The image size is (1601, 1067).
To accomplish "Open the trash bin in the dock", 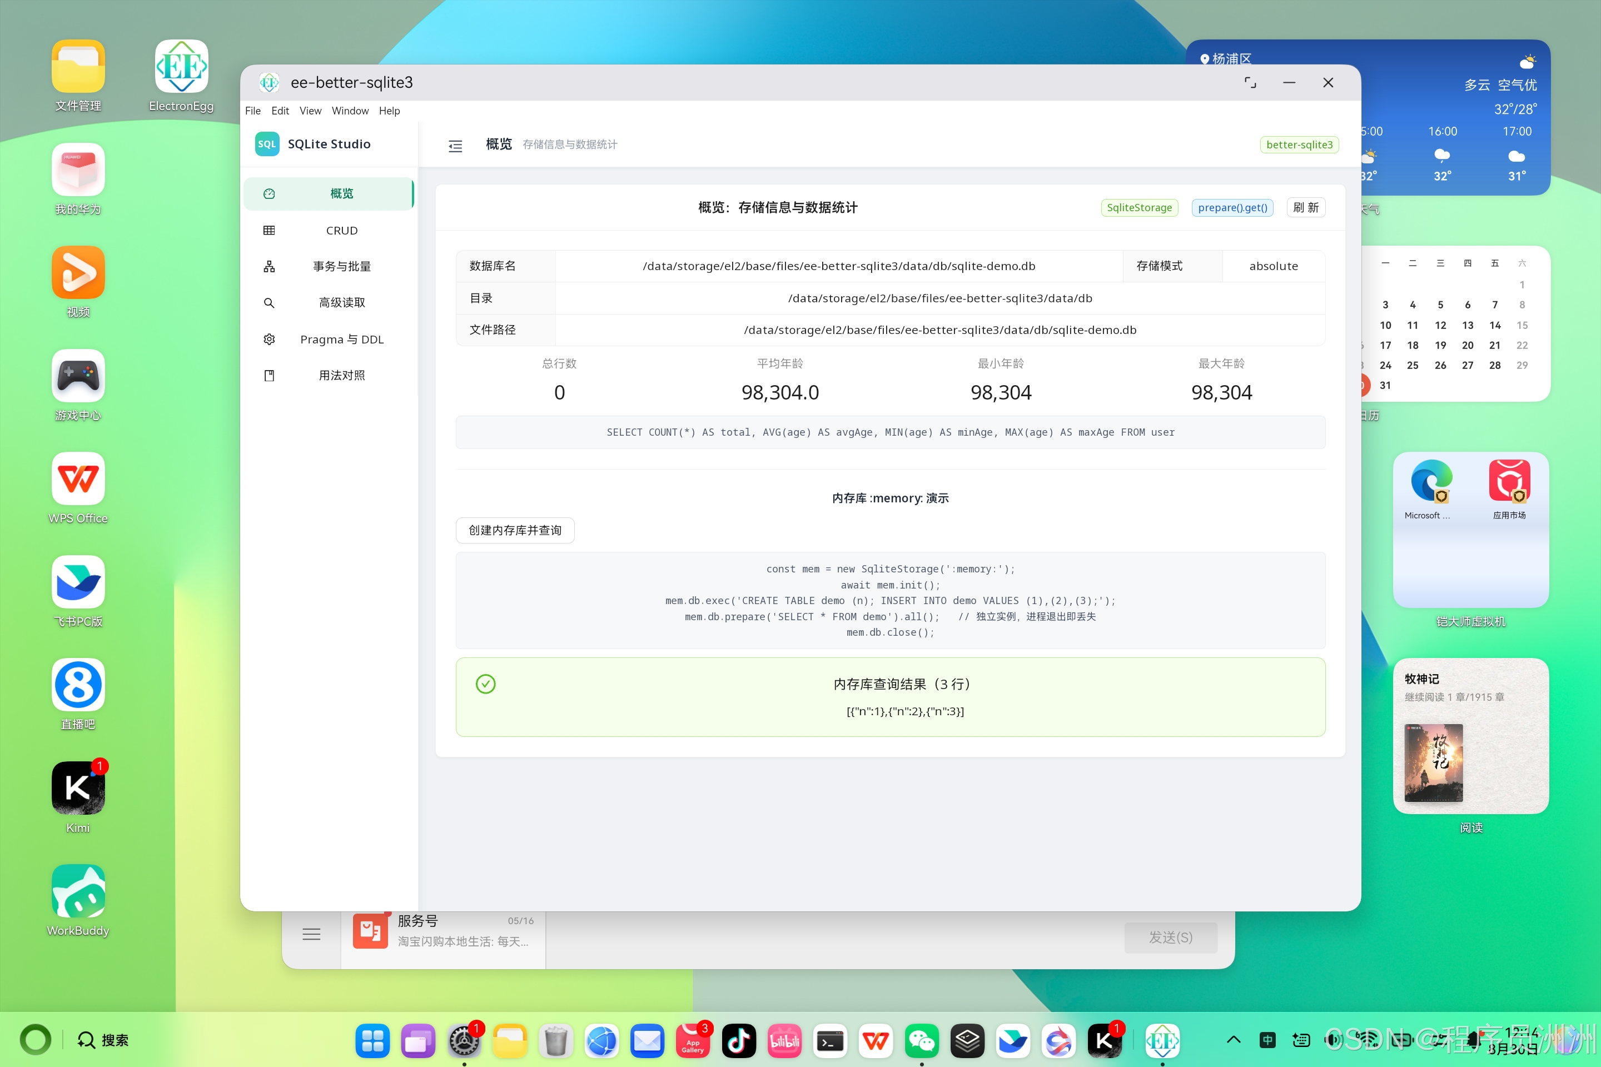I will 555,1040.
